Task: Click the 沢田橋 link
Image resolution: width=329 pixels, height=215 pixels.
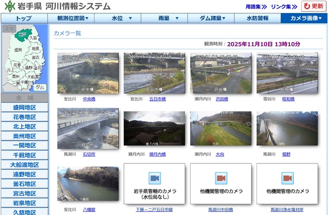Action: pyautogui.click(x=222, y=99)
